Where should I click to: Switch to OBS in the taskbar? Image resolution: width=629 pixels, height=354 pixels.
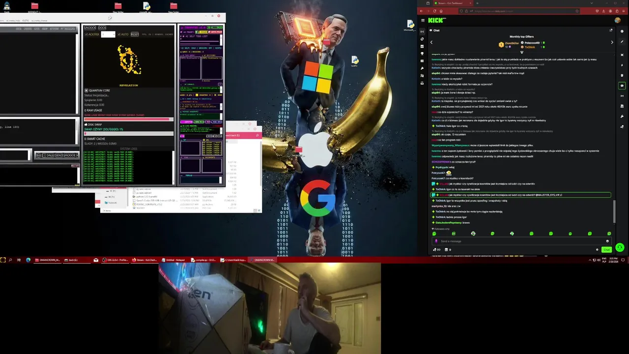pyautogui.click(x=115, y=260)
